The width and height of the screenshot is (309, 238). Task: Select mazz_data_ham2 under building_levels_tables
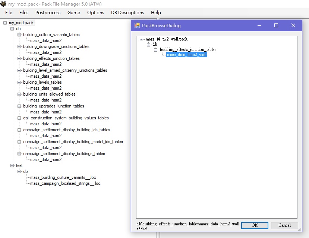[45, 88]
